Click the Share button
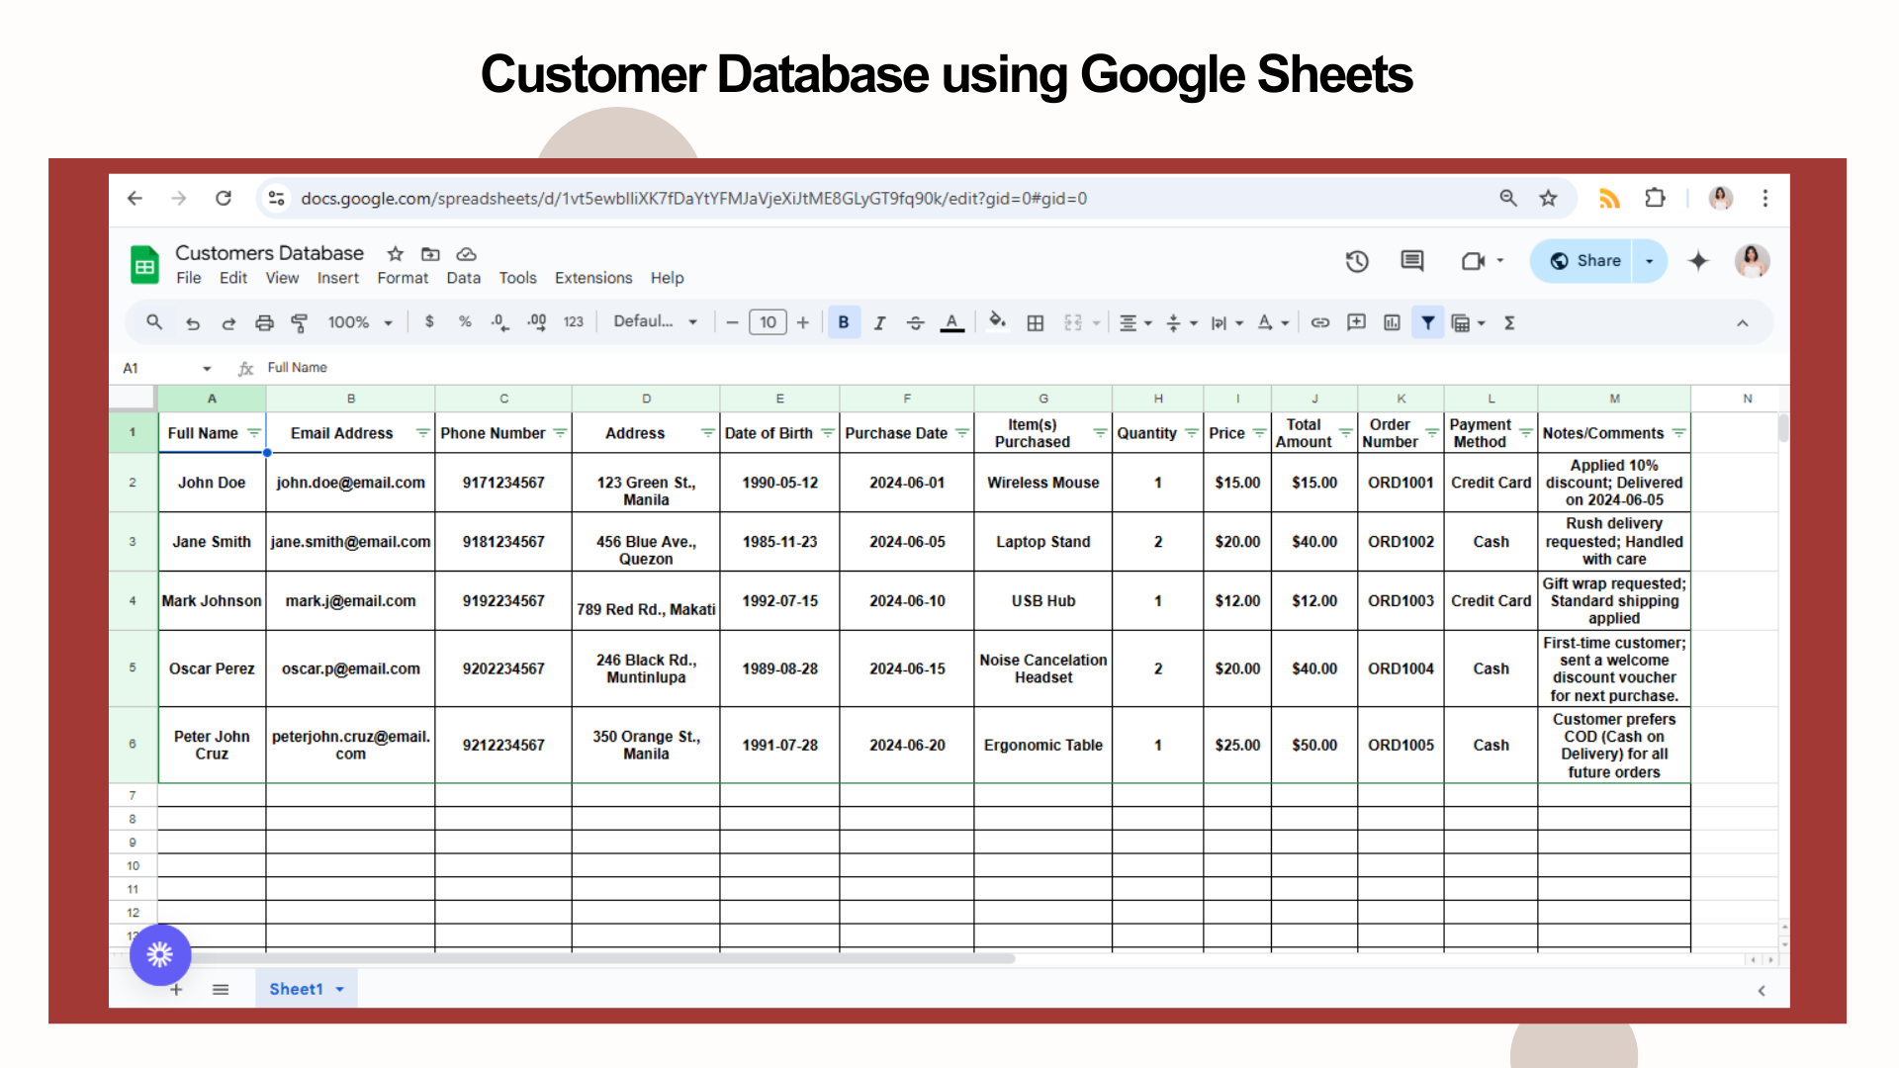The width and height of the screenshot is (1899, 1068). [x=1585, y=261]
